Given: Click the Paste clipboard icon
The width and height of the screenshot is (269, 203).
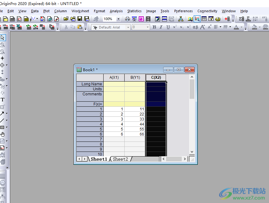Looking at the screenshot, I should (80, 27).
